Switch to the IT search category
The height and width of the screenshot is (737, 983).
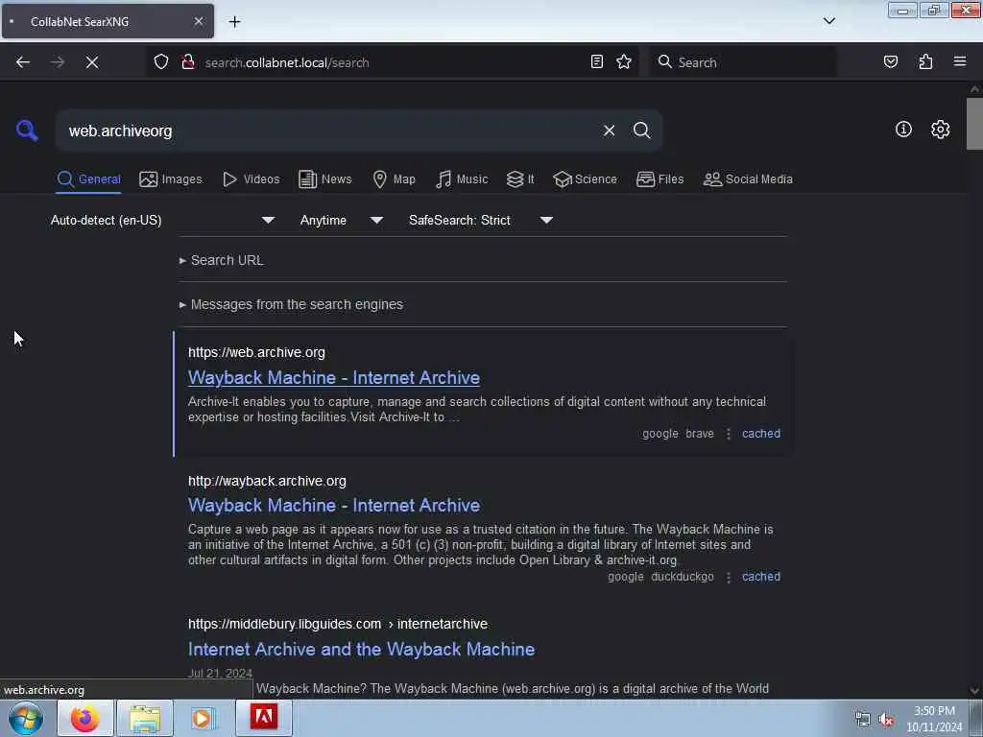pyautogui.click(x=520, y=179)
